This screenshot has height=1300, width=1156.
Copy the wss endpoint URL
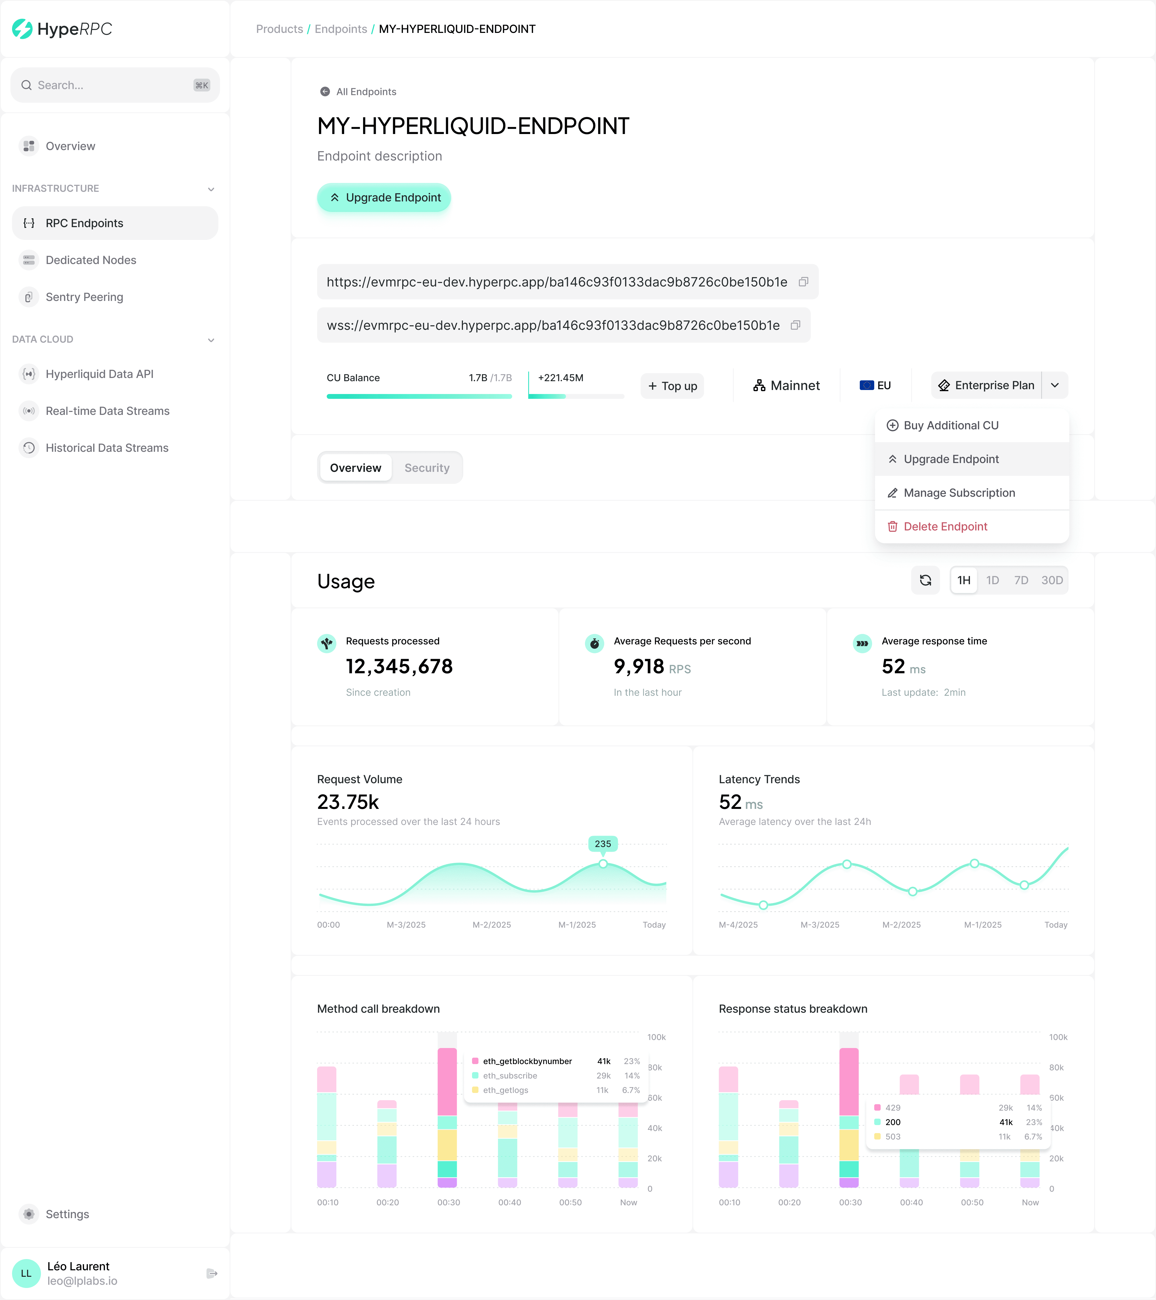point(795,325)
